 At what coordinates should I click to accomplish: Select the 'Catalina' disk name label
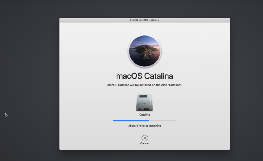pyautogui.click(x=145, y=115)
